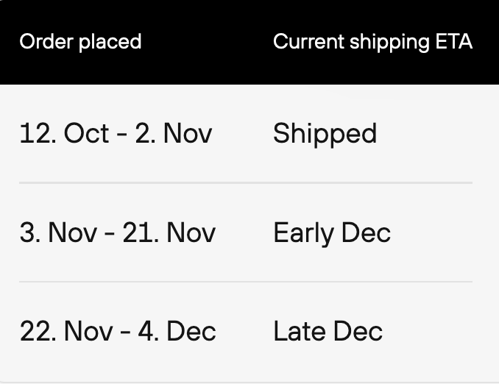Screen dimensions: 499x384
Task: Click the word "placed" in the header
Action: click(110, 43)
